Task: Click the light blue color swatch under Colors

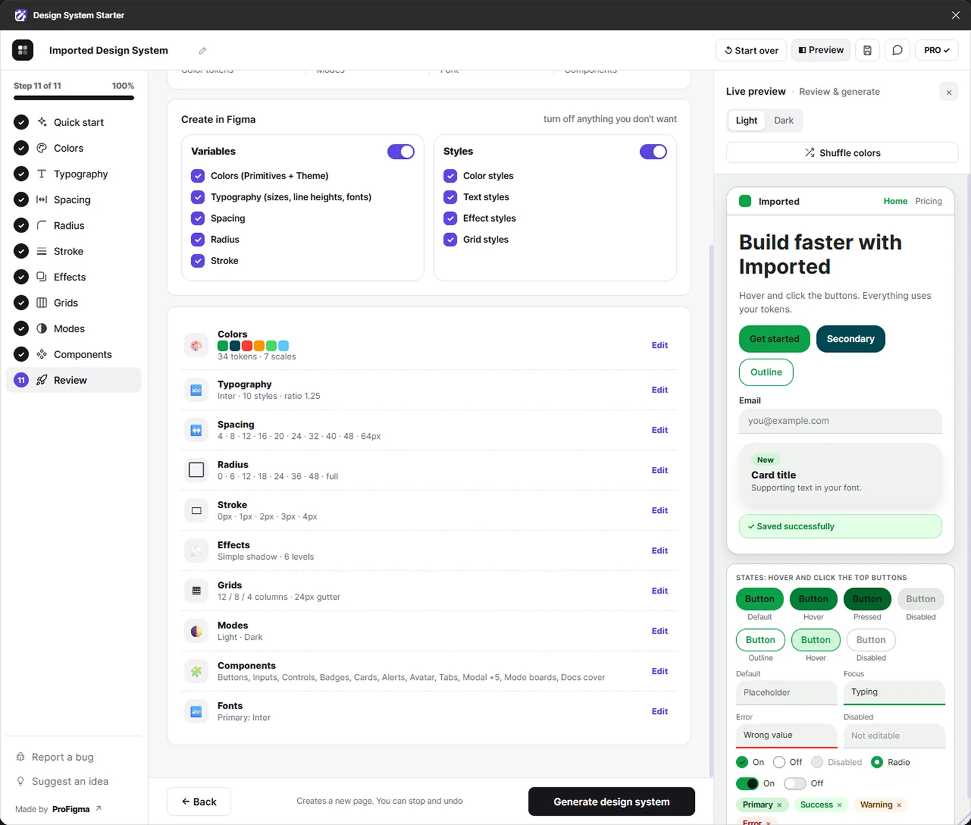Action: [283, 346]
